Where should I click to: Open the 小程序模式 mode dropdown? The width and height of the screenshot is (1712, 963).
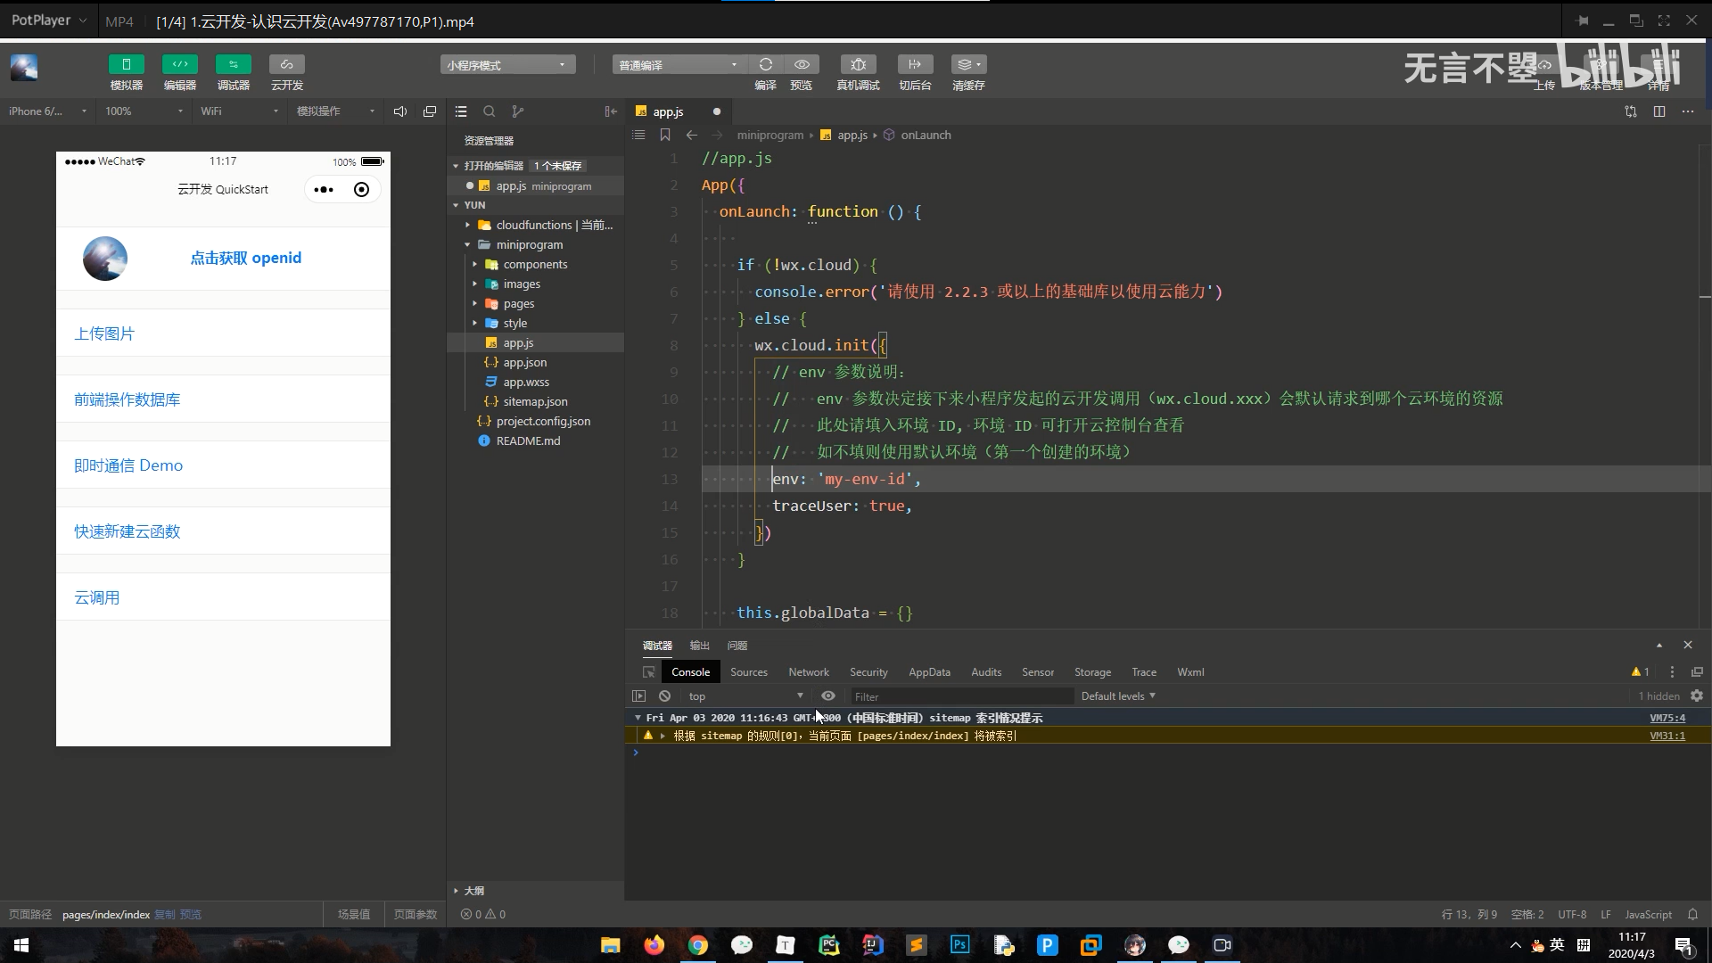click(x=507, y=64)
